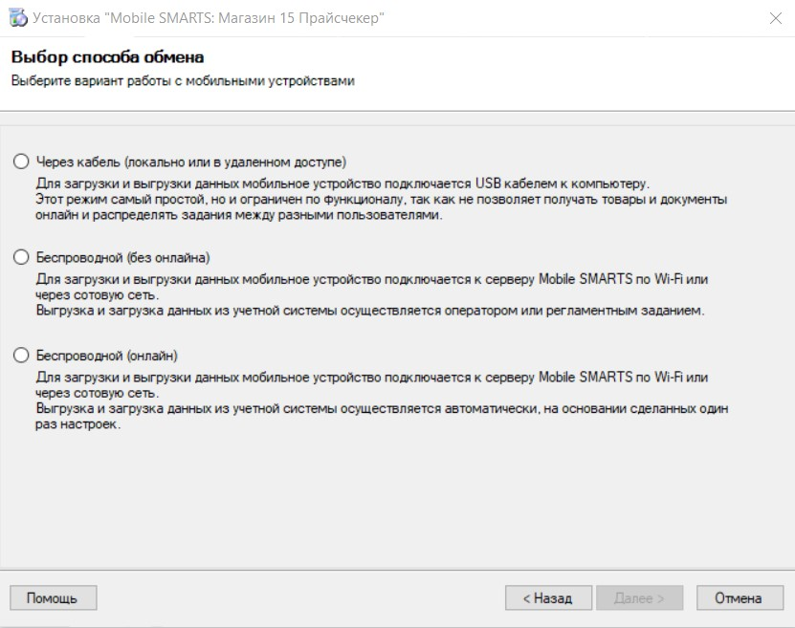Click the window title 'Установка Mobile SMARTS: Магазин 15 Прайсчекер'
Viewport: 795px width, 628px height.
[209, 18]
